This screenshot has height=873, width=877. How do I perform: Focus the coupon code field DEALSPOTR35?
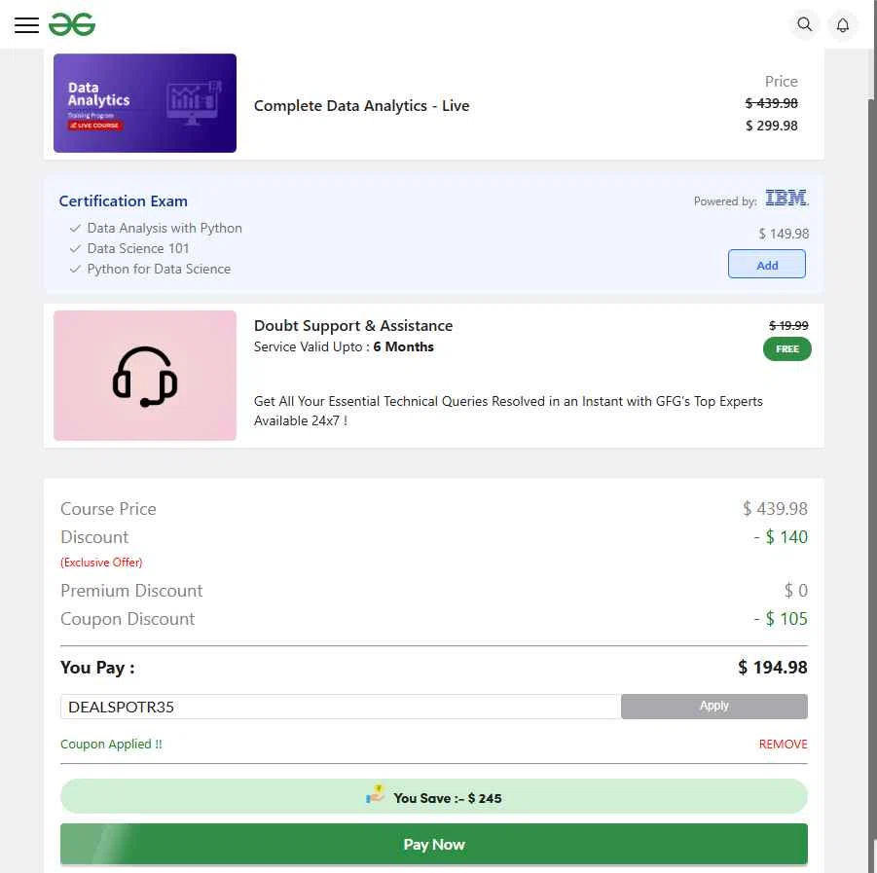[x=340, y=707]
